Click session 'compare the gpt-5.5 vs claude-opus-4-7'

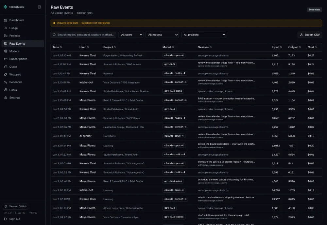click(x=227, y=162)
